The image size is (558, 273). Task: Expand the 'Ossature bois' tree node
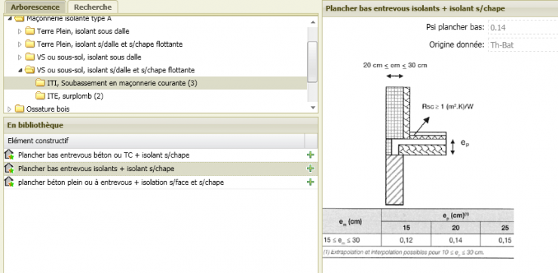coord(10,109)
